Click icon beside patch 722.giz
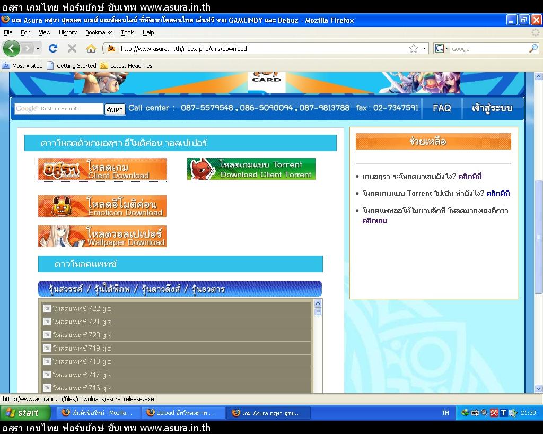 47,308
